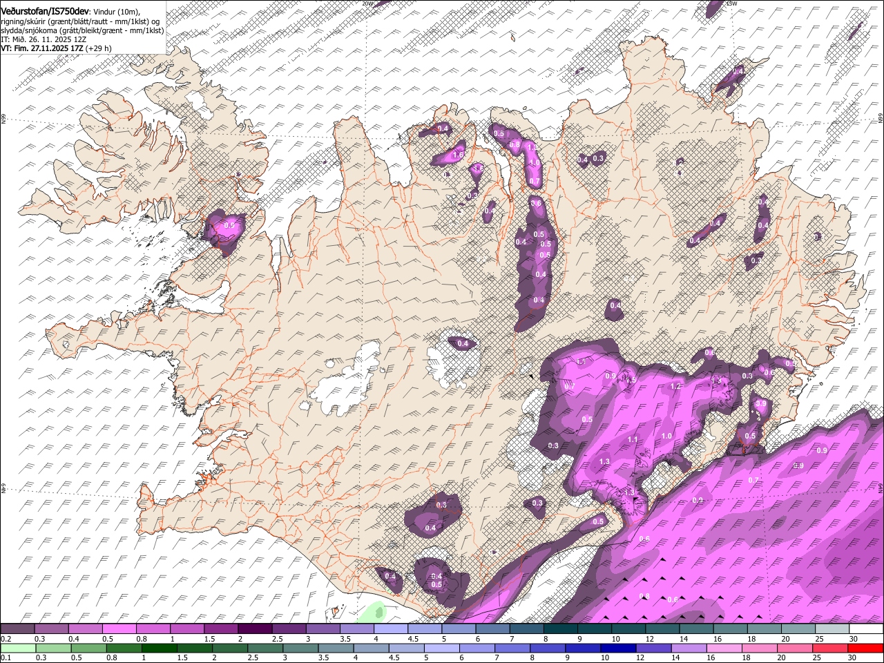Click the lower scale swatch between 7 and 8
The width and height of the screenshot is (884, 663).
point(512,648)
